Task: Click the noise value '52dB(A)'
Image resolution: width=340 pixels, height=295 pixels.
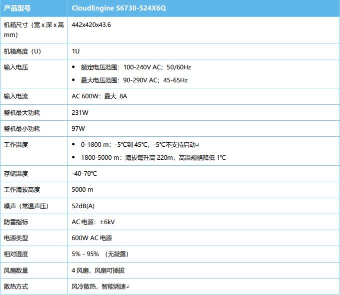Action: tap(83, 206)
